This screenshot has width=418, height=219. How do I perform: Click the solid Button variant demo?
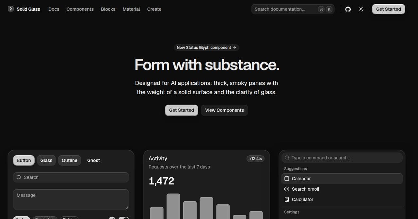click(24, 160)
